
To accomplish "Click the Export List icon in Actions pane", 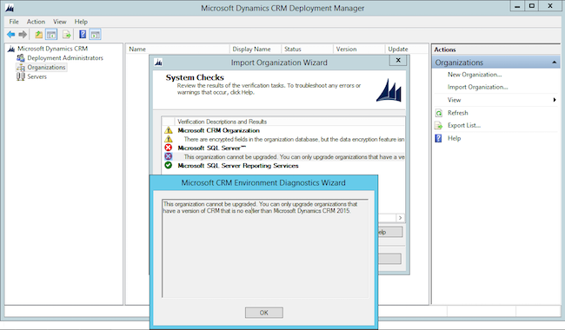I will click(x=438, y=126).
